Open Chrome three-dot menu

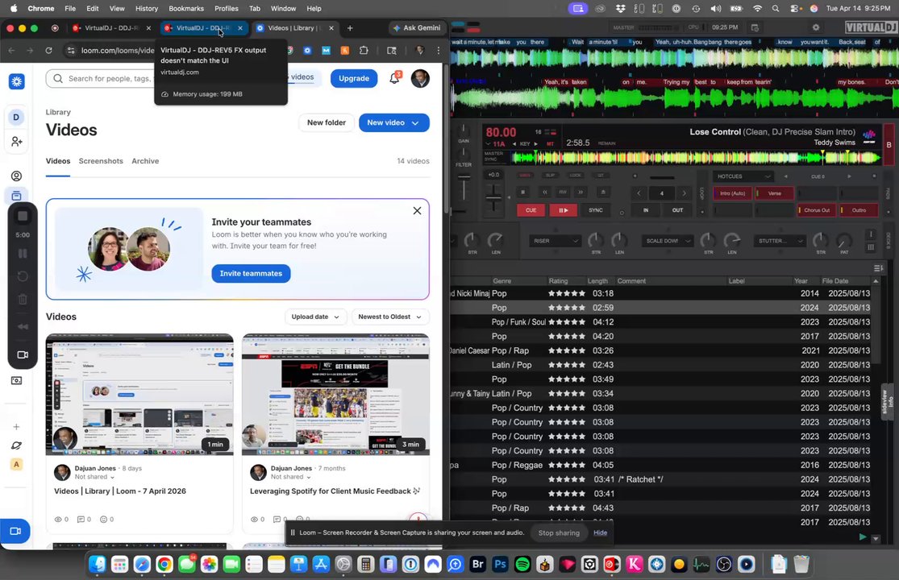(439, 51)
